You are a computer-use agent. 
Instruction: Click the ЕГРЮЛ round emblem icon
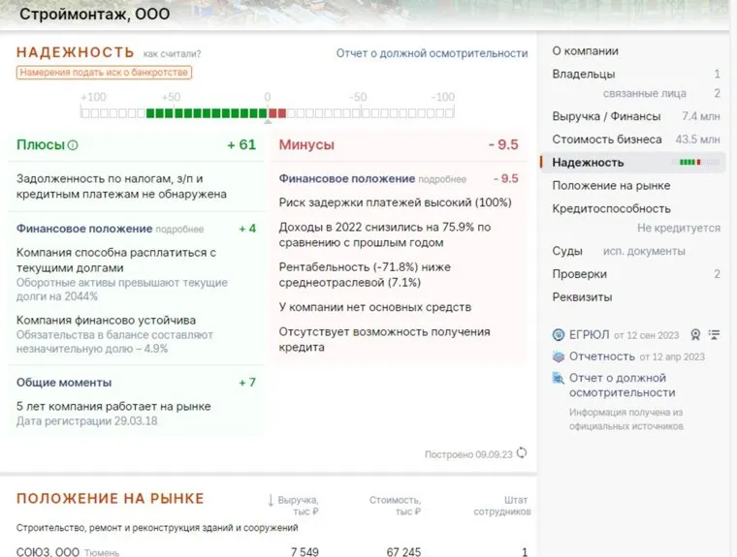[x=559, y=335]
